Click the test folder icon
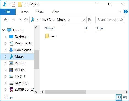Viewport: 129px width, 101px height. [47, 36]
